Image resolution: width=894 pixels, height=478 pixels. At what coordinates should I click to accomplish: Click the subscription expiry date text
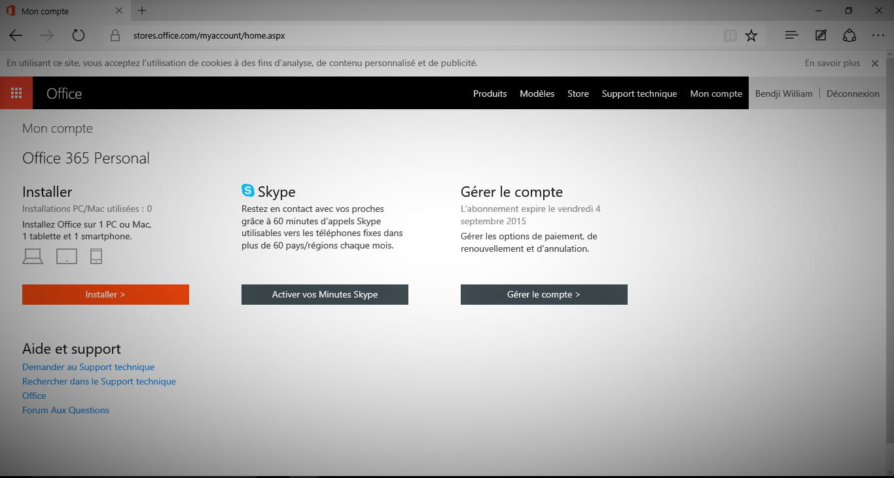coord(531,215)
